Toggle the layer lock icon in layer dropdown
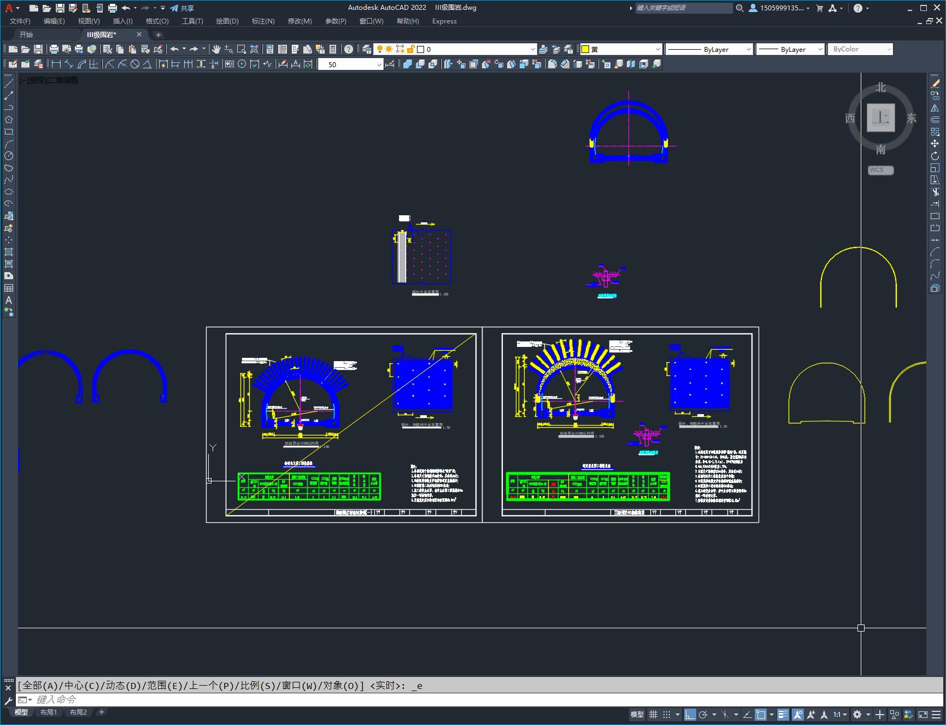Screen dimensions: 946x725 (410, 49)
